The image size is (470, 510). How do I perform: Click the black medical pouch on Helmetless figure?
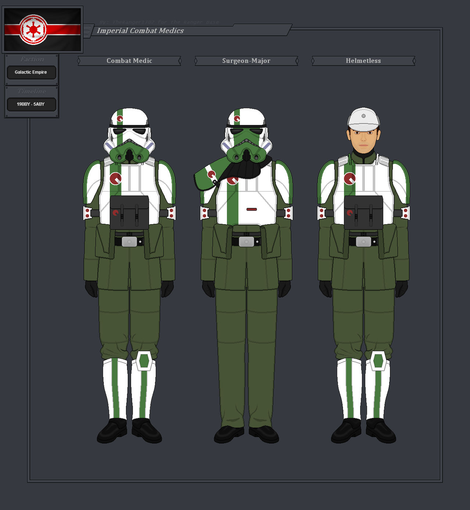coord(364,212)
